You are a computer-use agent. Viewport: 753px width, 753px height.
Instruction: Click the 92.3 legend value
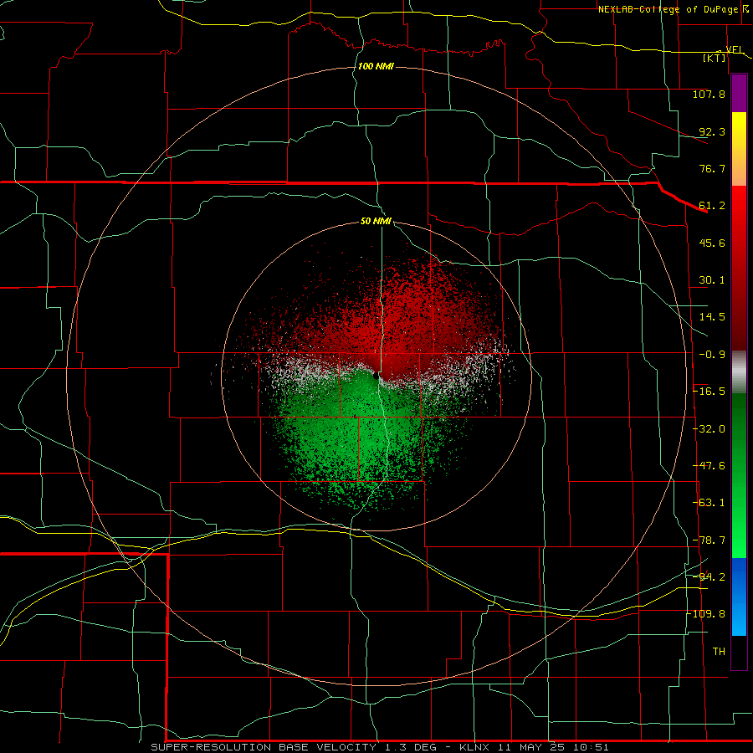tap(712, 131)
